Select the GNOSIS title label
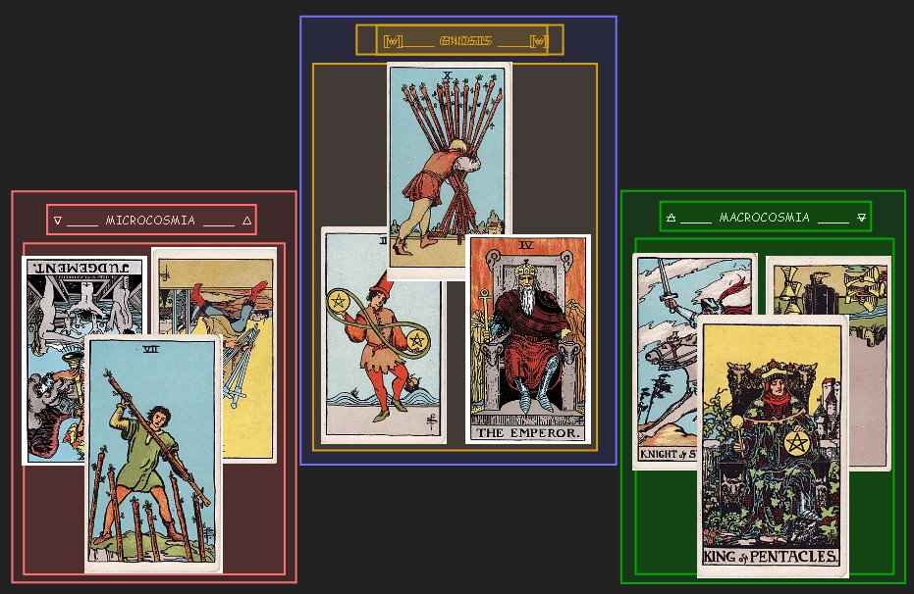914x594 pixels. coord(465,41)
